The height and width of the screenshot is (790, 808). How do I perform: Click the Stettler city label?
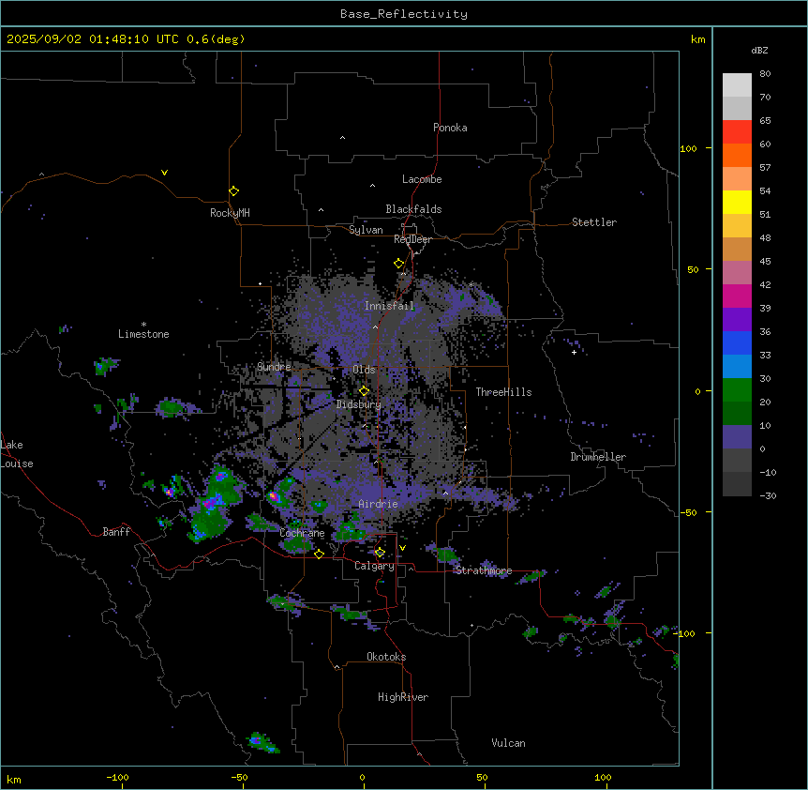tap(594, 222)
